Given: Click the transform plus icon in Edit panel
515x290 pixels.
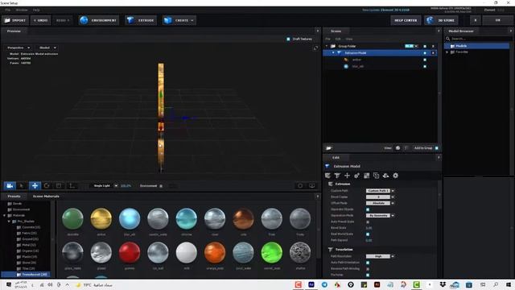Looking at the screenshot, I should click(x=347, y=176).
